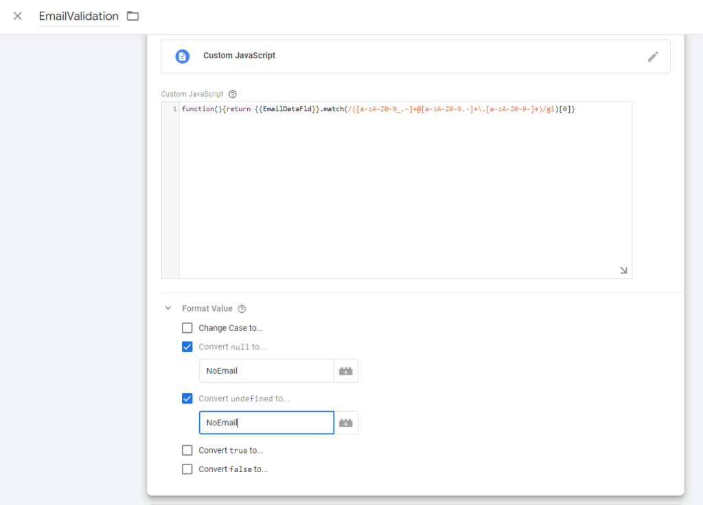Collapse the Format Value section
Viewport: 703px width, 505px height.
(x=168, y=308)
